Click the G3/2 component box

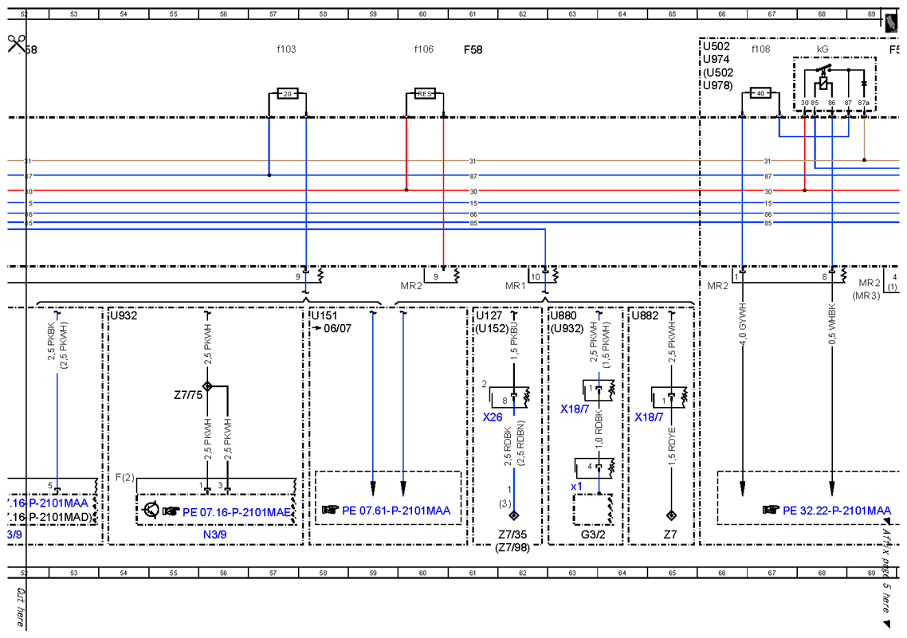coord(594,509)
